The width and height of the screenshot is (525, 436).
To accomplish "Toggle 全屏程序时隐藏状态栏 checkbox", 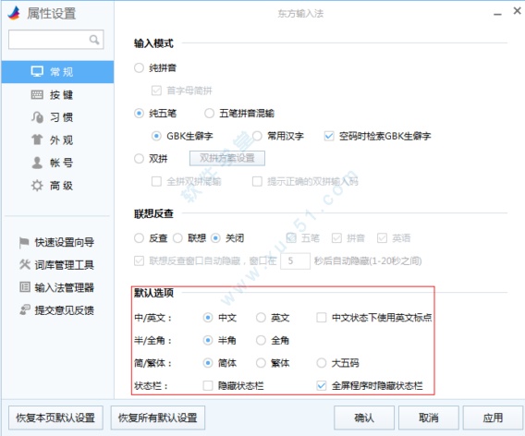I will [x=322, y=386].
